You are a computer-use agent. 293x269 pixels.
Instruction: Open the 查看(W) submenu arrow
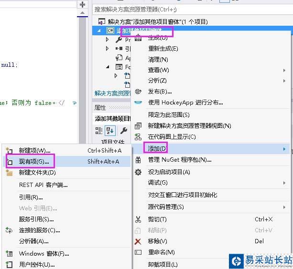pos(284,70)
